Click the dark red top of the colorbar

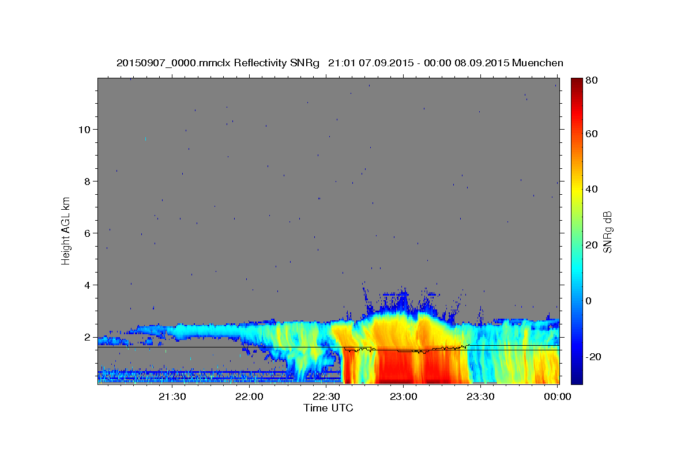(x=577, y=84)
